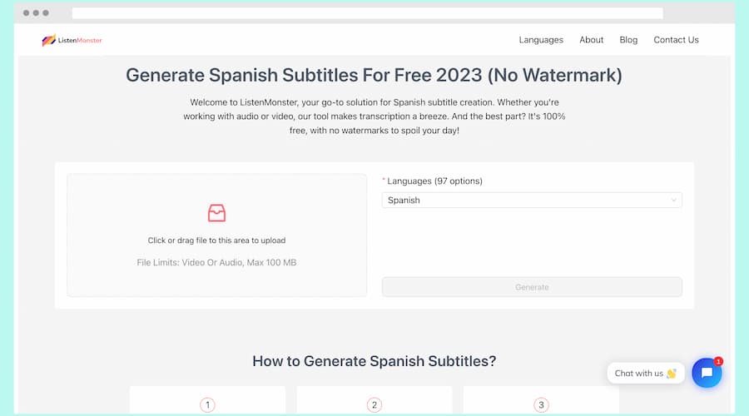
Task: Go to the About page
Action: click(592, 40)
